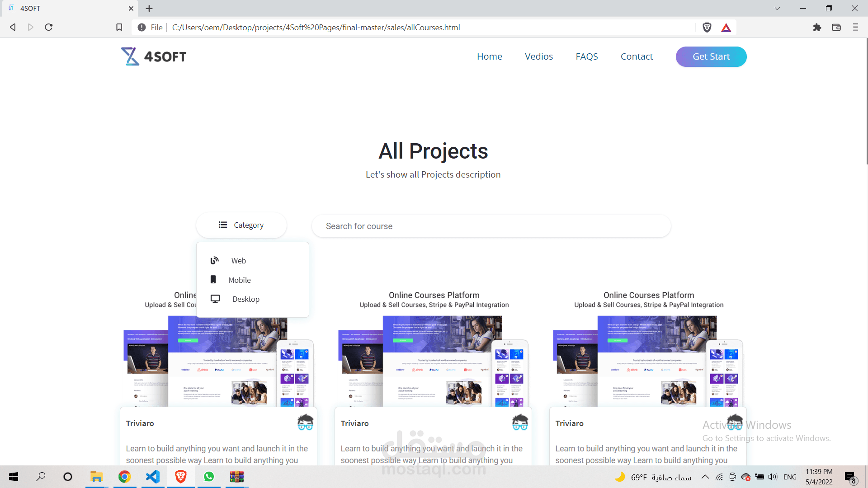Select Mobile category option
The height and width of the screenshot is (488, 868).
click(x=239, y=280)
